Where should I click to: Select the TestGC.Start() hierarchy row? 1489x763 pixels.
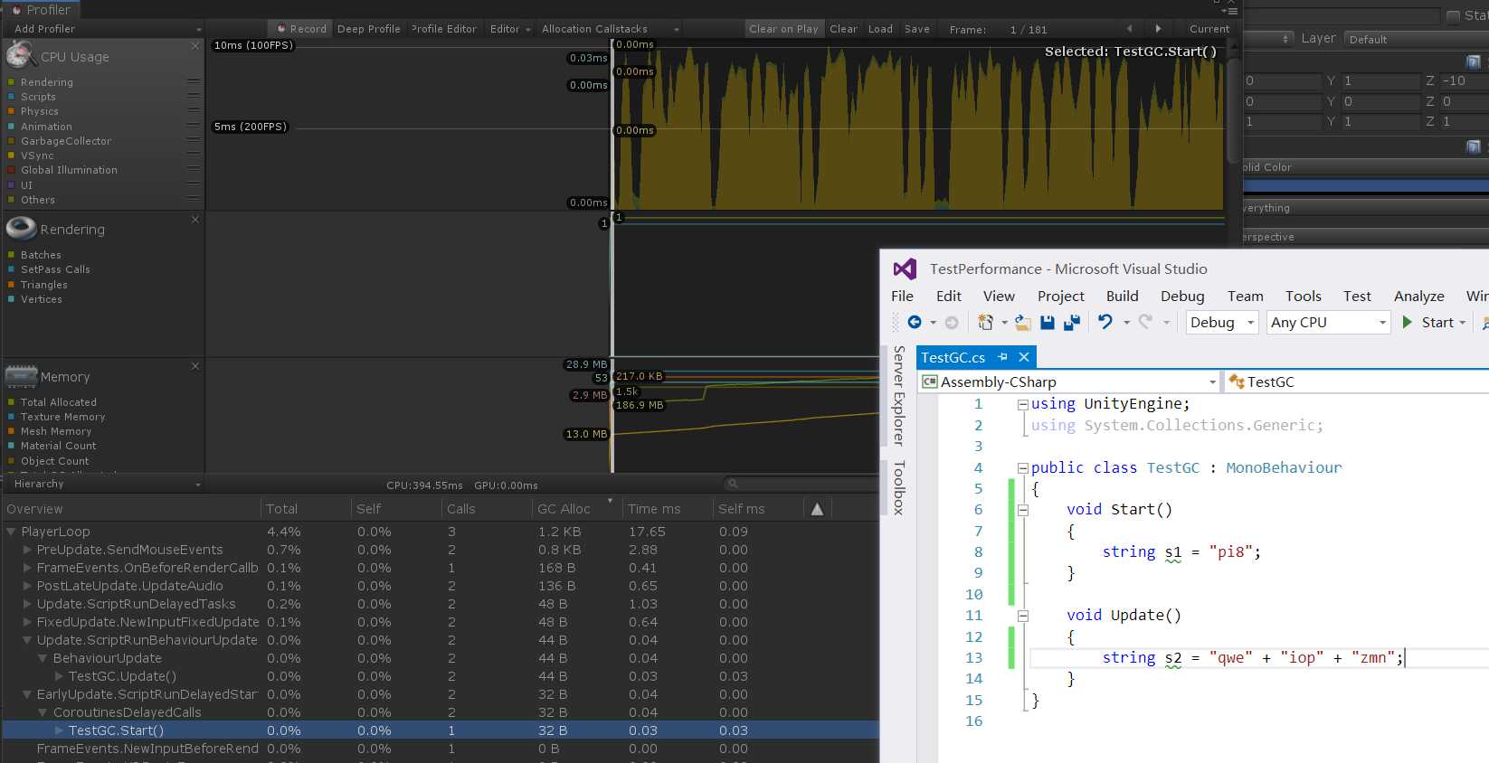[441, 730]
